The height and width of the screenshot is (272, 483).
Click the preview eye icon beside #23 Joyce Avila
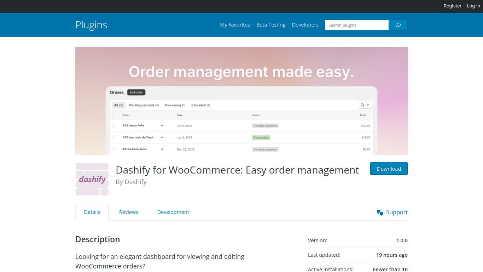tap(162, 125)
